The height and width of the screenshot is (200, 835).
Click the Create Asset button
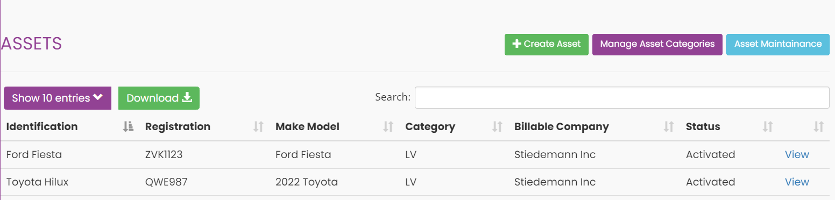(547, 44)
